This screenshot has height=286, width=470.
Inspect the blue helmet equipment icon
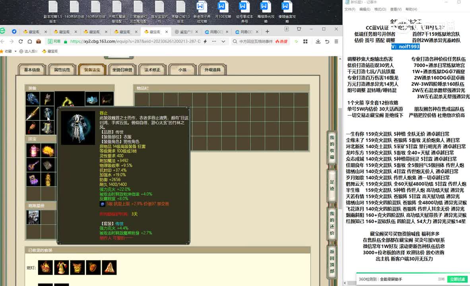(x=33, y=99)
